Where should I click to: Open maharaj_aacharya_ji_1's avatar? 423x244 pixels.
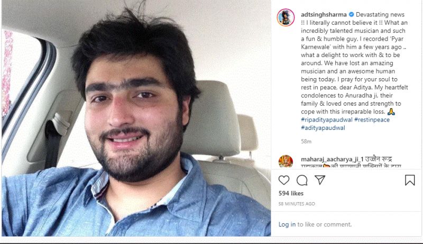286,161
